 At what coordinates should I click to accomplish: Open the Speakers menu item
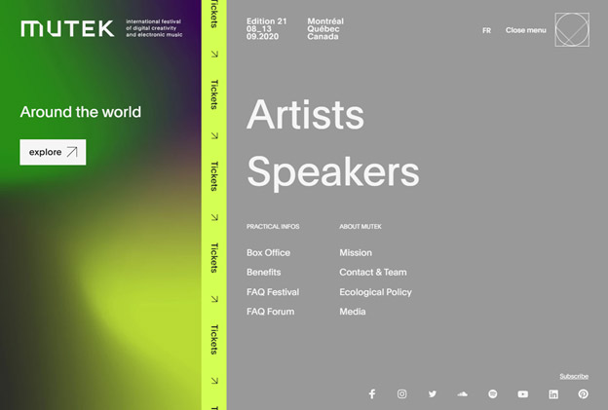point(332,171)
